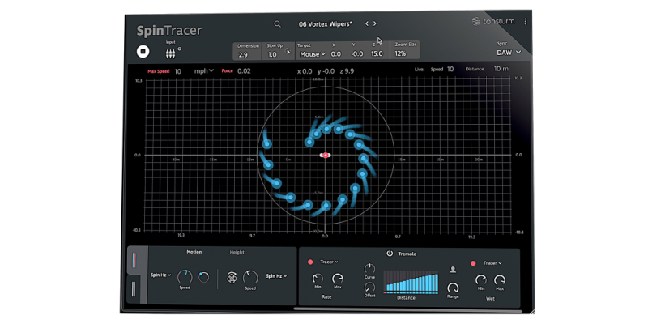Click the Wet Max knob
Image resolution: width=648 pixels, height=324 pixels.
tap(500, 280)
